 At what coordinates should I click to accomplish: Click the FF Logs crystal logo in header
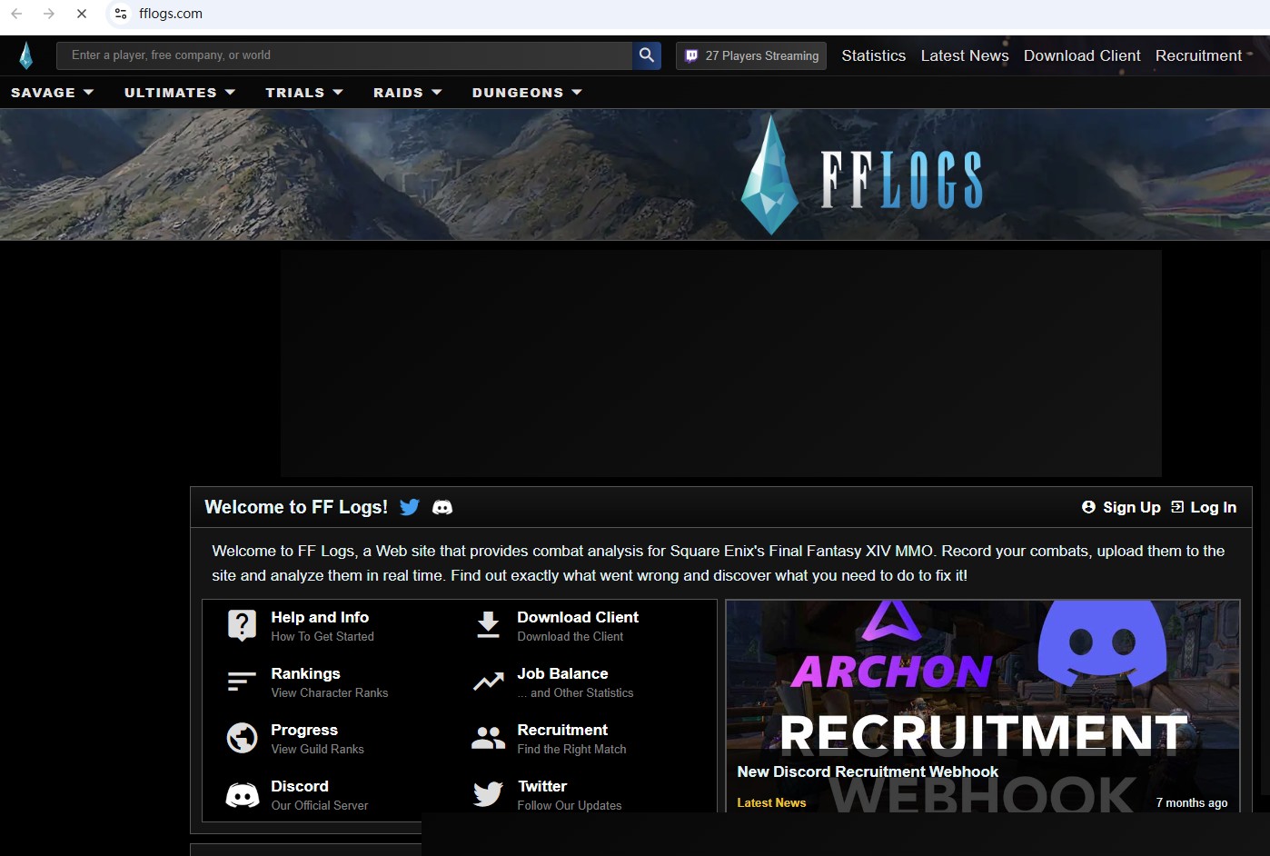click(26, 55)
